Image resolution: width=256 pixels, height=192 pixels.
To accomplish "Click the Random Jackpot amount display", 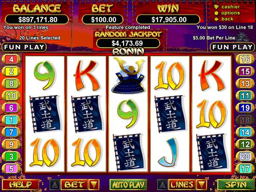I will pyautogui.click(x=128, y=43).
